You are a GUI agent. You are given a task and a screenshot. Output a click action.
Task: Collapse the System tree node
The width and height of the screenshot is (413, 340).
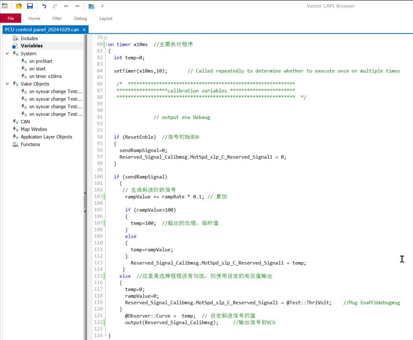7,54
